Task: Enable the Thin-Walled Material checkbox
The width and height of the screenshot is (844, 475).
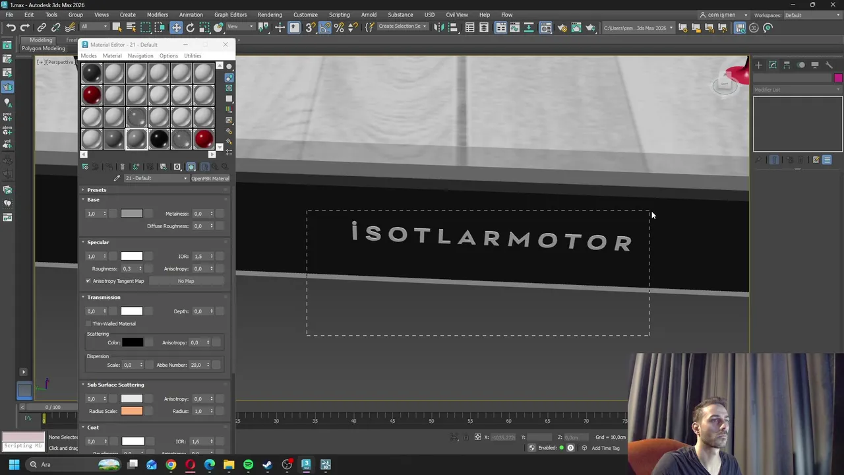Action: click(88, 324)
